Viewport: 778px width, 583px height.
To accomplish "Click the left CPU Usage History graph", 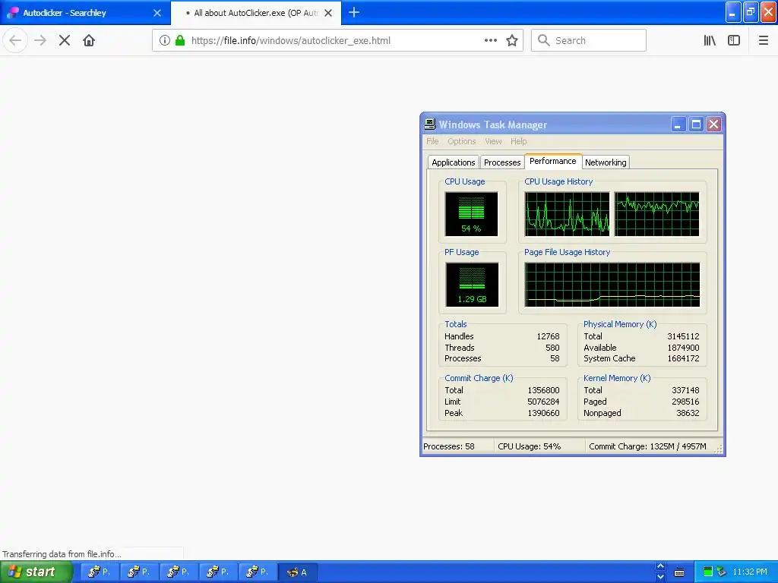I will (567, 214).
